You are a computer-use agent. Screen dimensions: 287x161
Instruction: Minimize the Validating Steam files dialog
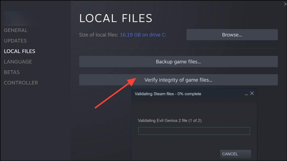pos(246,94)
